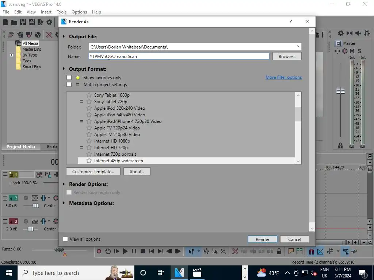This screenshot has width=374, height=280.
Task: Click Insert Region icon in edit toolbar
Action: point(299,251)
